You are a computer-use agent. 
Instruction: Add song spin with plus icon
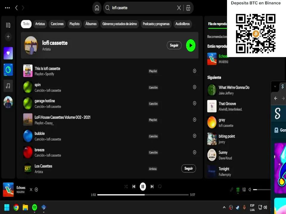[195, 87]
